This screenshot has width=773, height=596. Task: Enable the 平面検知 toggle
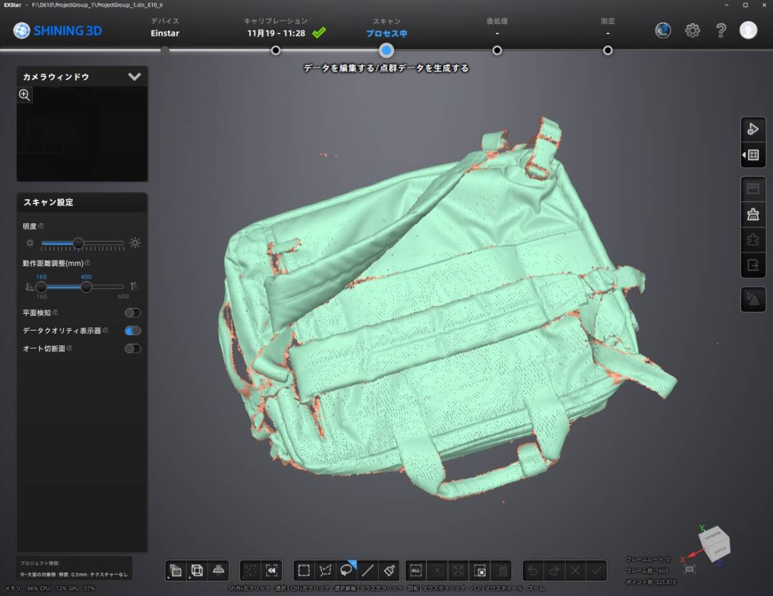tap(133, 313)
